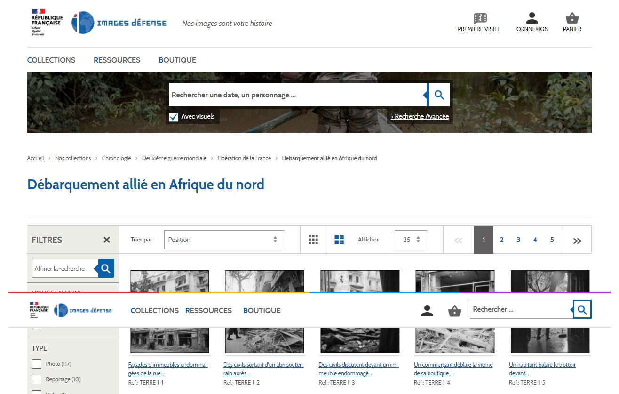Open the Panier basket icon in header
Screen dimensions: 619x394
point(572,18)
